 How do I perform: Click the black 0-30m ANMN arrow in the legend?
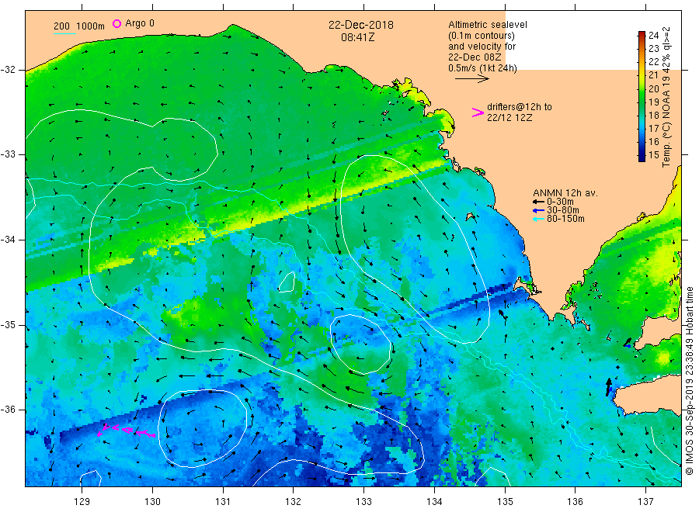point(538,202)
